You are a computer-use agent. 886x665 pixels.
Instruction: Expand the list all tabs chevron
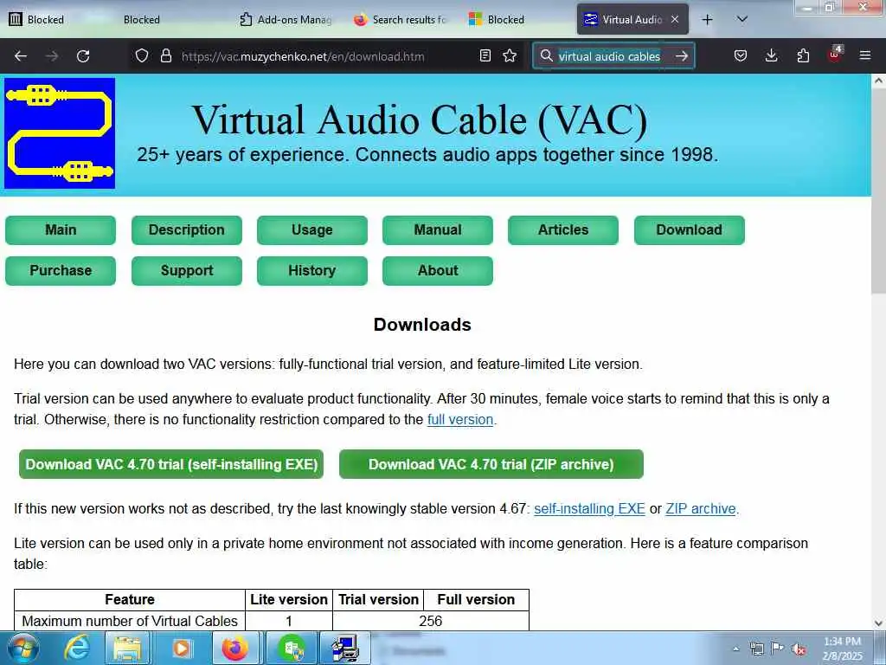742,19
